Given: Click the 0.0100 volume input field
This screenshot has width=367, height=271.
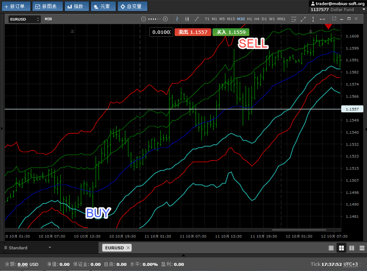Looking at the screenshot, I should (161, 32).
